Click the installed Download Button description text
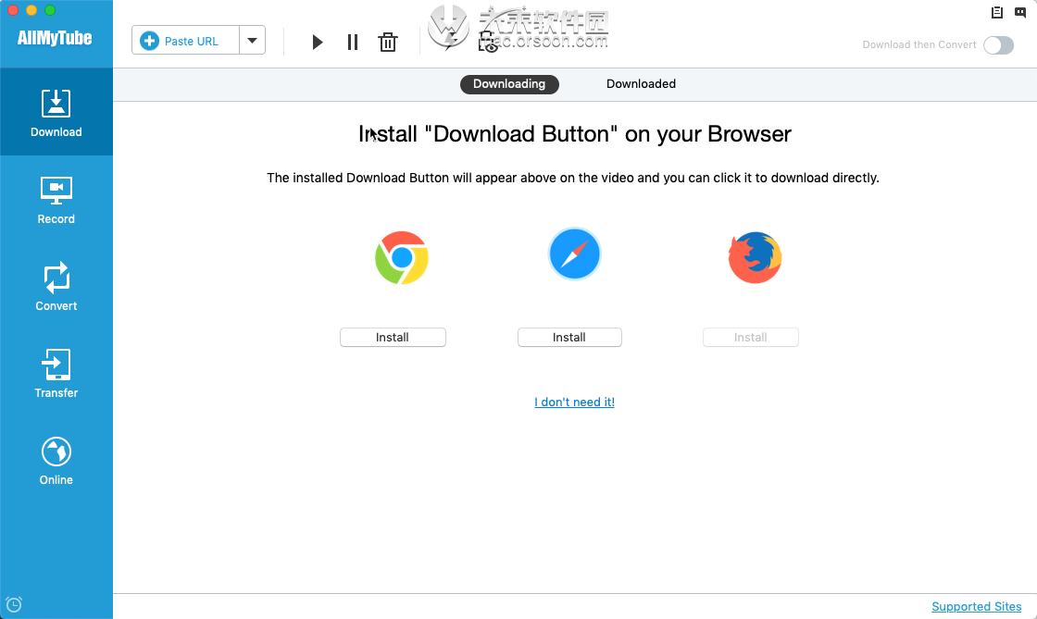This screenshot has width=1037, height=619. [x=573, y=178]
